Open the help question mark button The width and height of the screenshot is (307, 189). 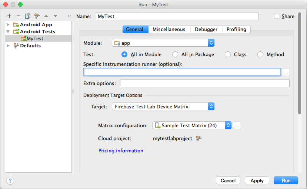pyautogui.click(x=10, y=180)
